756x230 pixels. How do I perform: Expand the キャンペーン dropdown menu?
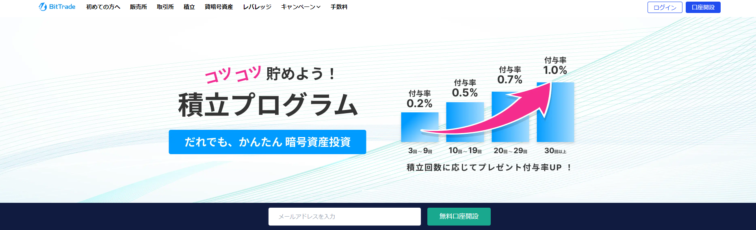301,7
